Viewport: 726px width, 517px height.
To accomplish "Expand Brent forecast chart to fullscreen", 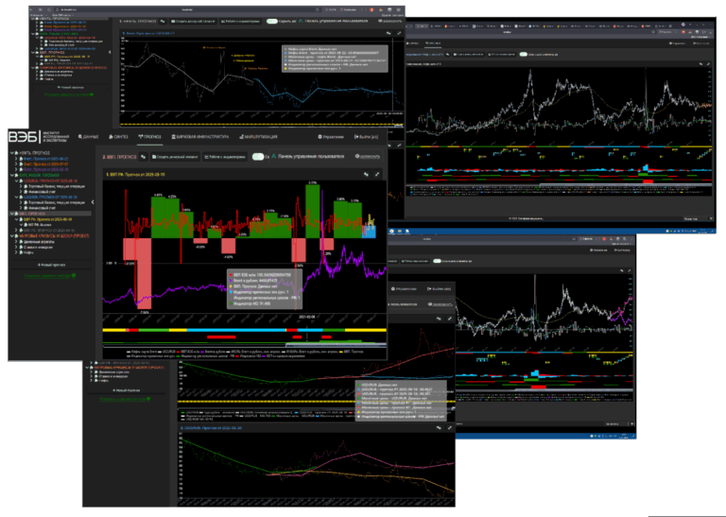I will 399,33.
